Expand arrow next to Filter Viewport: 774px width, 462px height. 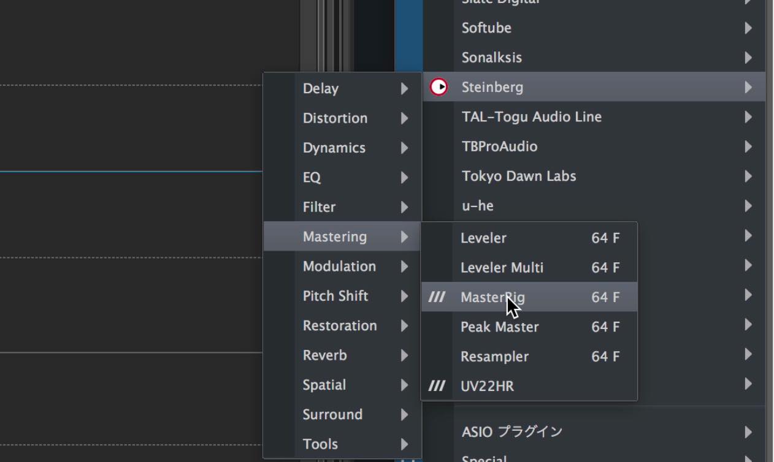coord(404,207)
